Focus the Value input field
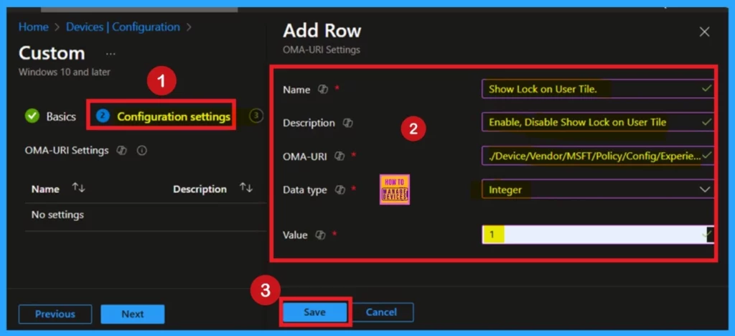The image size is (735, 336). pyautogui.click(x=598, y=234)
